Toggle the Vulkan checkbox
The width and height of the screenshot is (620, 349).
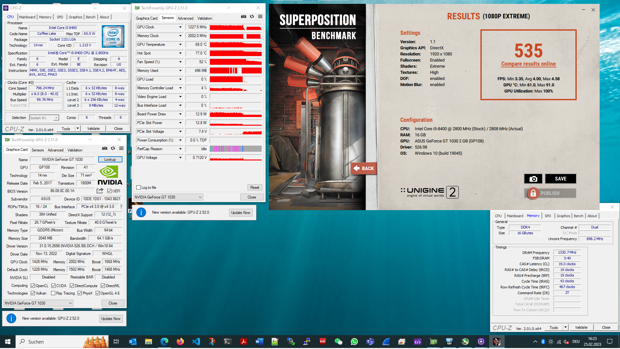[x=33, y=293]
